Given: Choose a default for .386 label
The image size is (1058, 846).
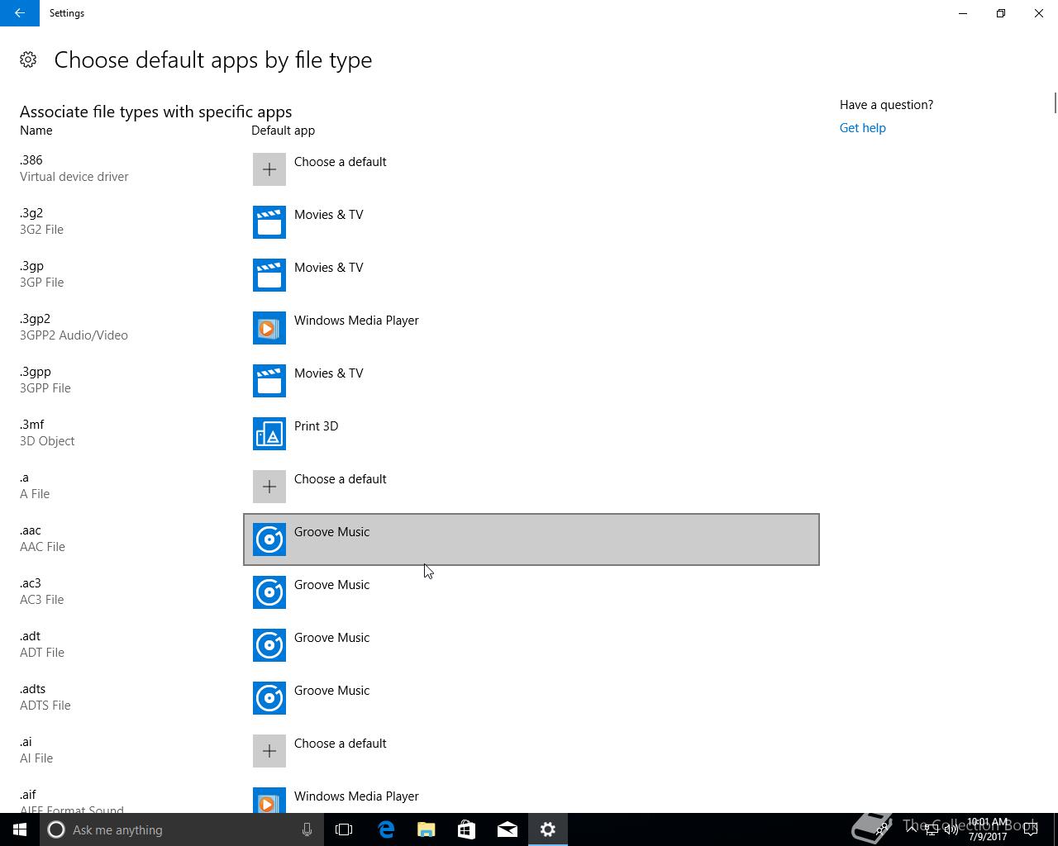Looking at the screenshot, I should pos(340,162).
